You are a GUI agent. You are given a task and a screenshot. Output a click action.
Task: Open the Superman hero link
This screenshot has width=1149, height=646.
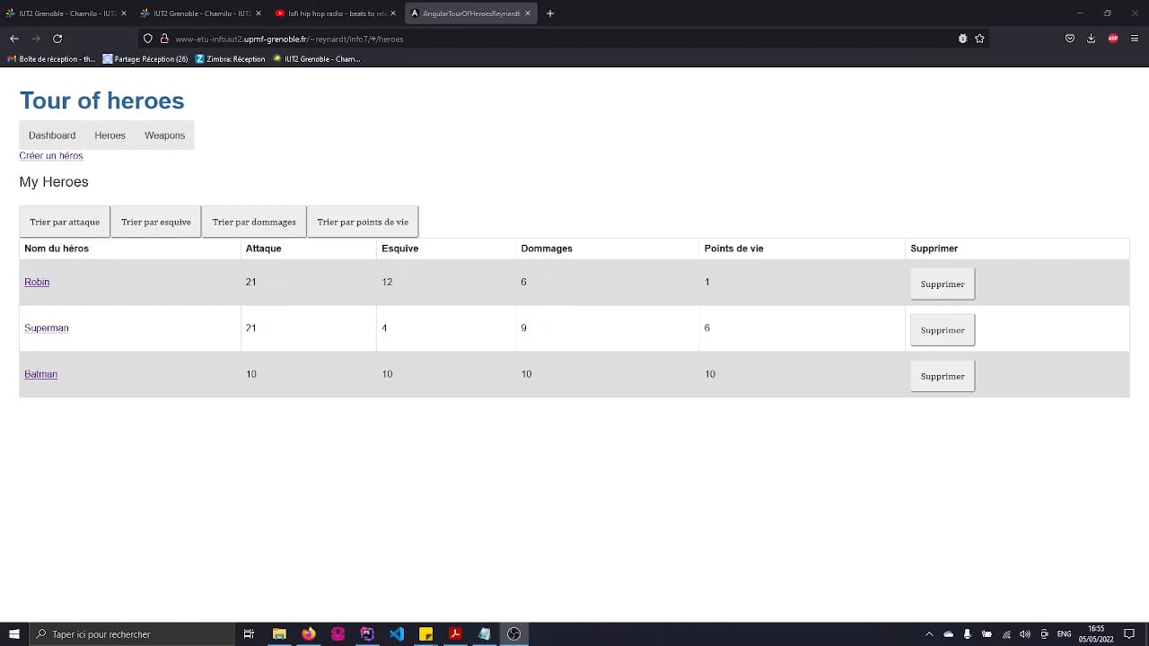click(47, 328)
